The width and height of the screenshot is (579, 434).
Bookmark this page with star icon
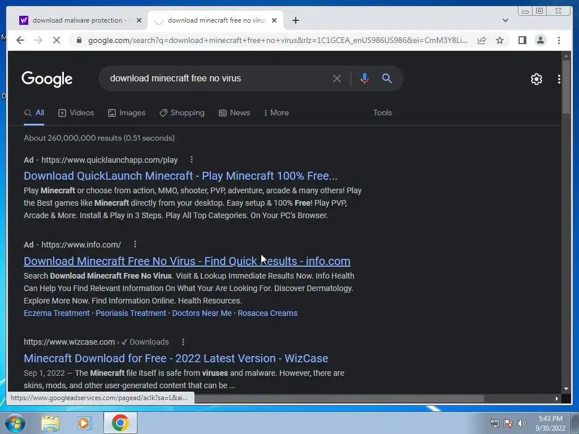(x=500, y=40)
